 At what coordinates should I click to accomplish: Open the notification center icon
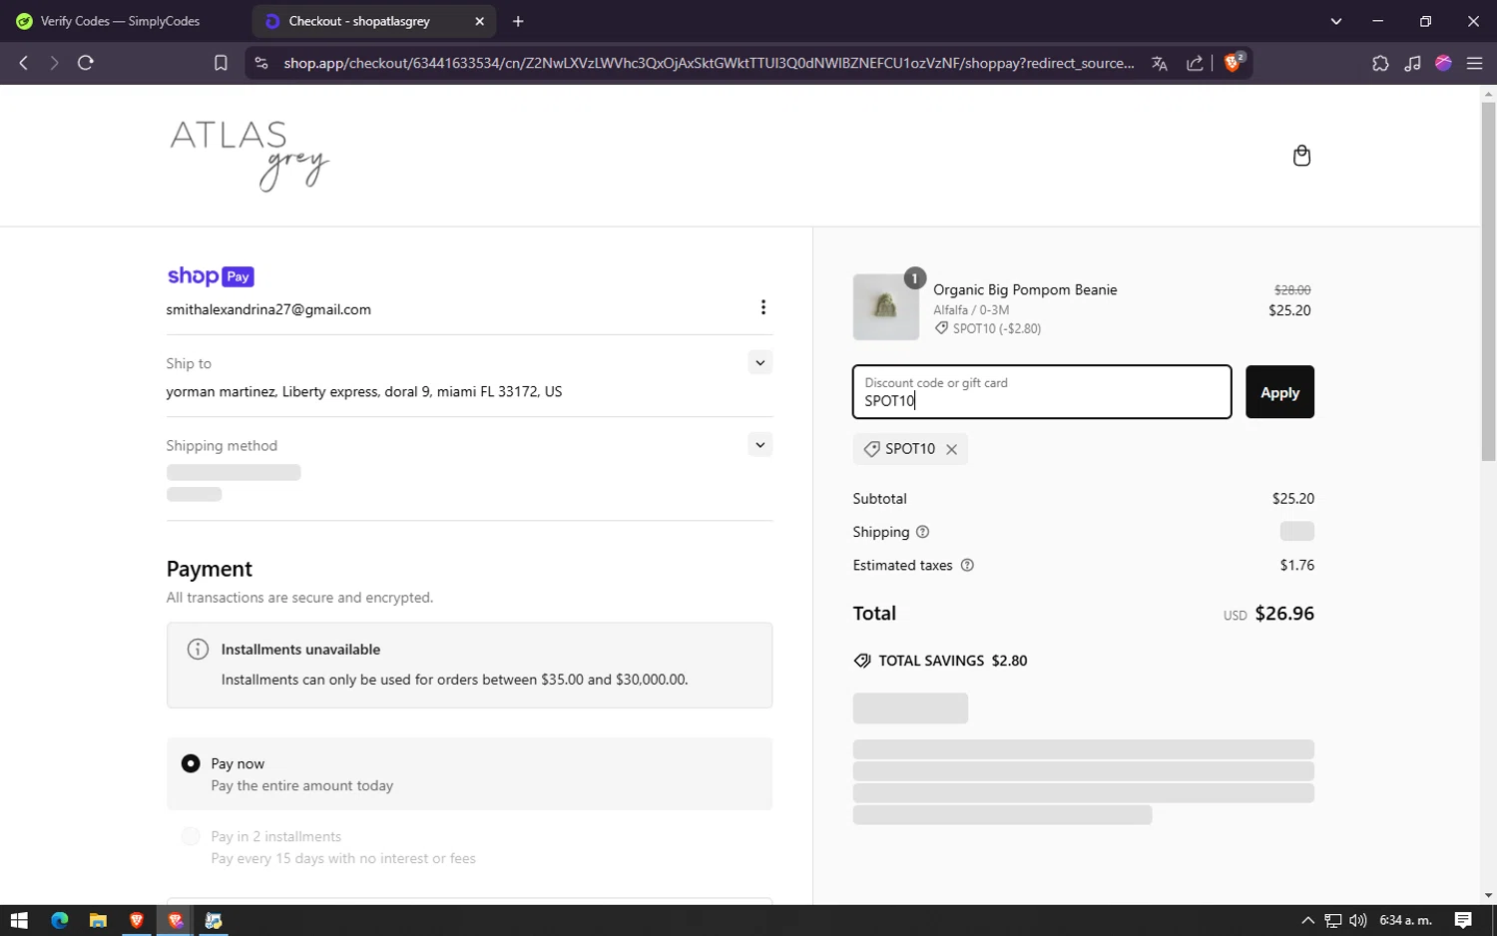click(1463, 920)
